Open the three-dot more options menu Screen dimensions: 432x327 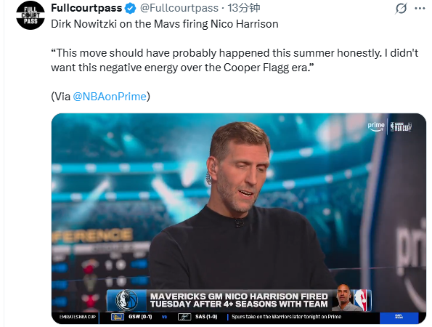pyautogui.click(x=420, y=8)
